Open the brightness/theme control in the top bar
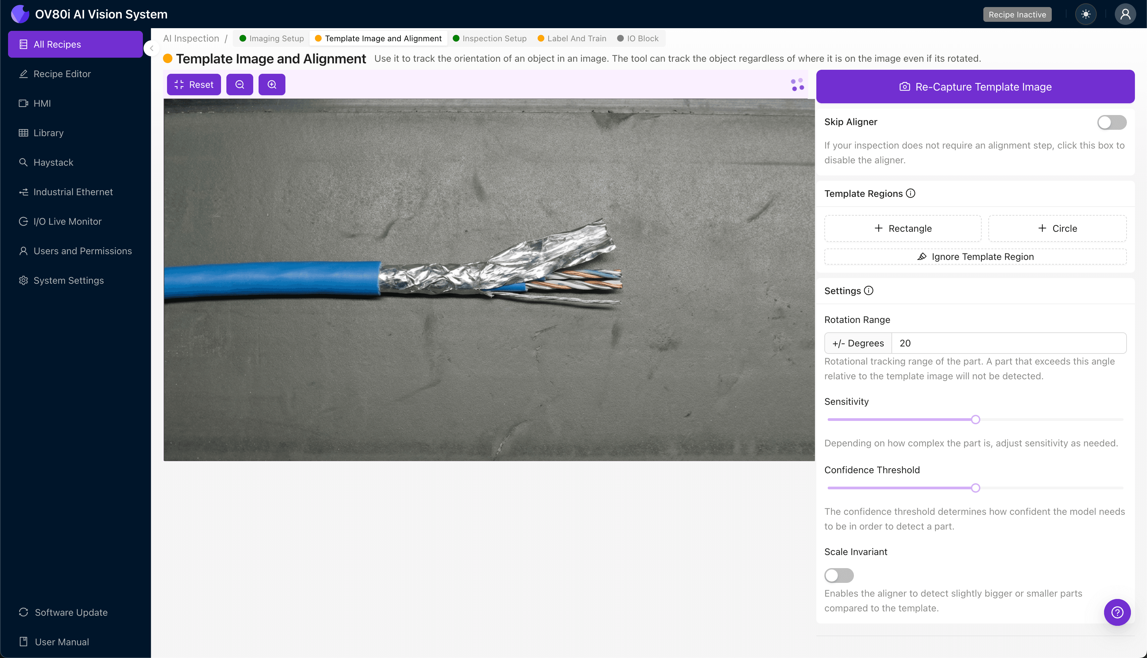 tap(1086, 14)
